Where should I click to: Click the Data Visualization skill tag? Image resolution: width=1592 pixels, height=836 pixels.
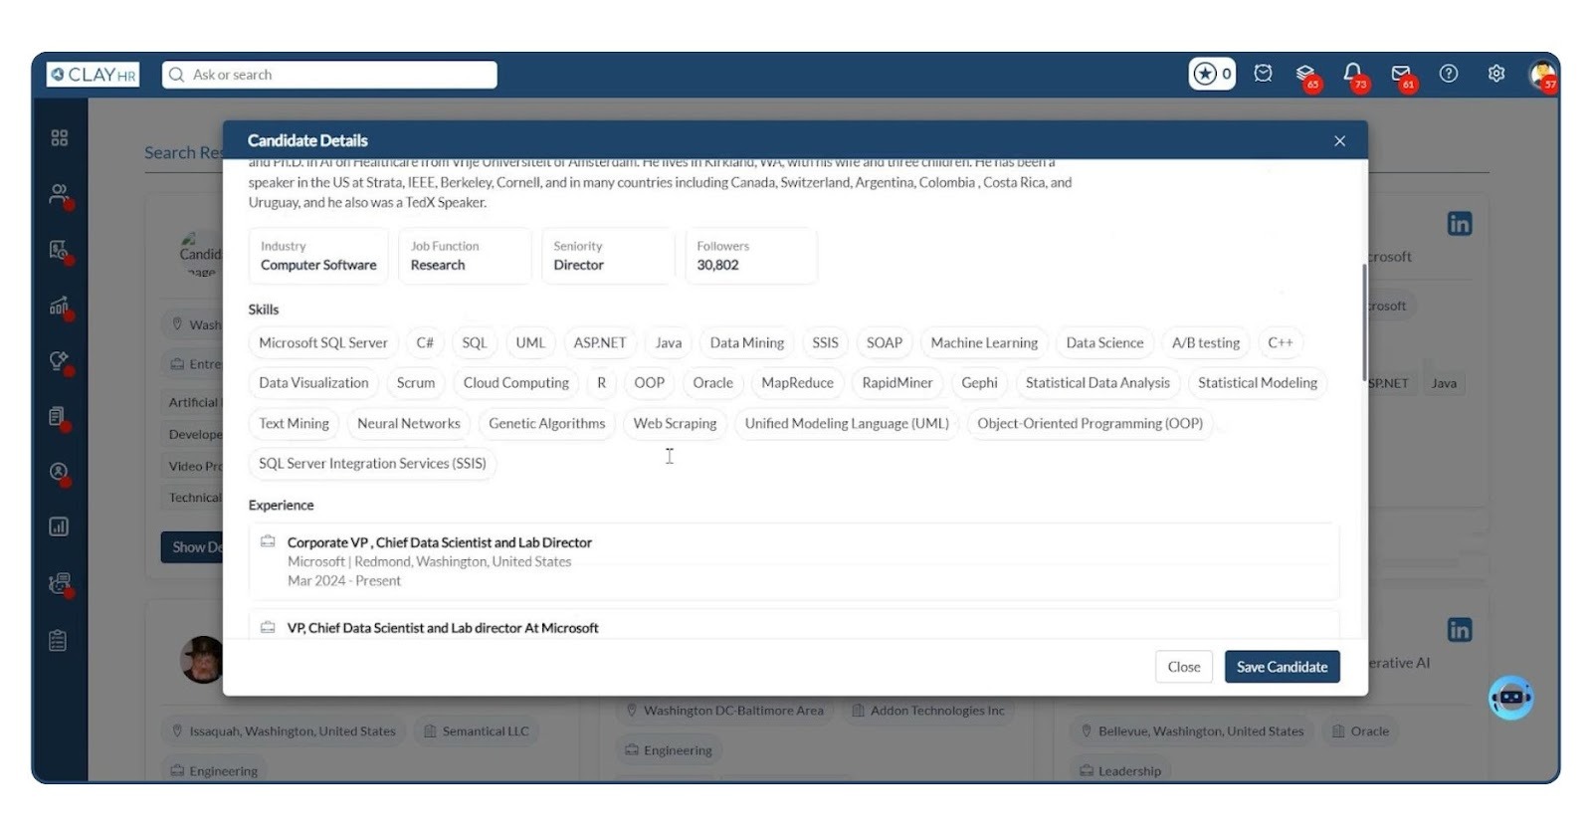(313, 383)
